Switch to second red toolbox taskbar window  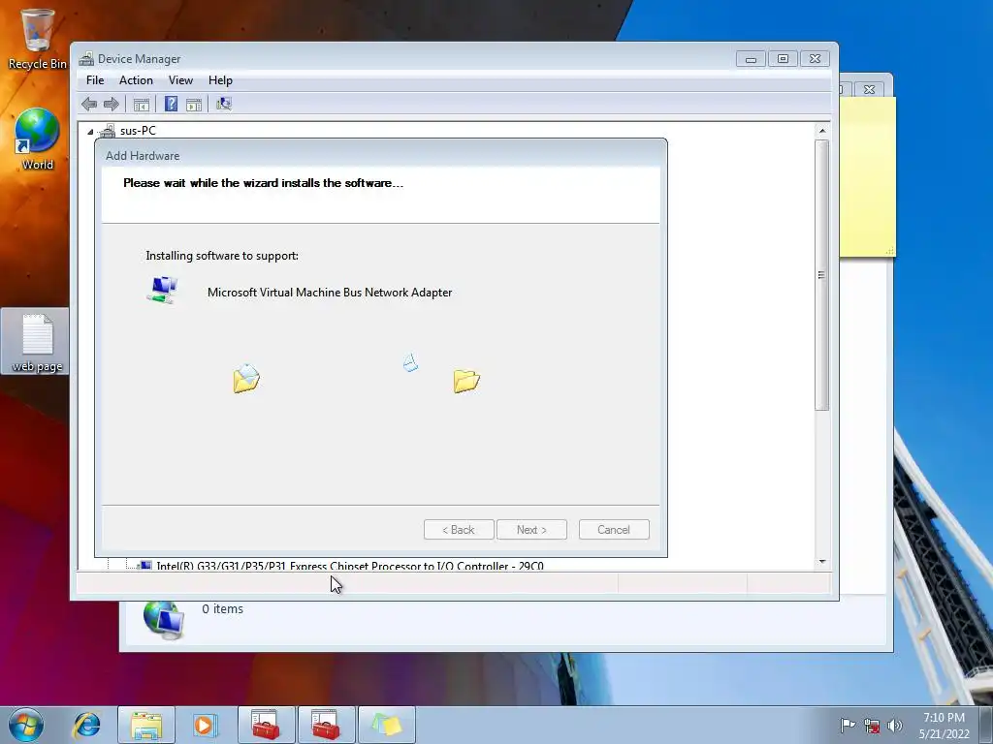(326, 725)
